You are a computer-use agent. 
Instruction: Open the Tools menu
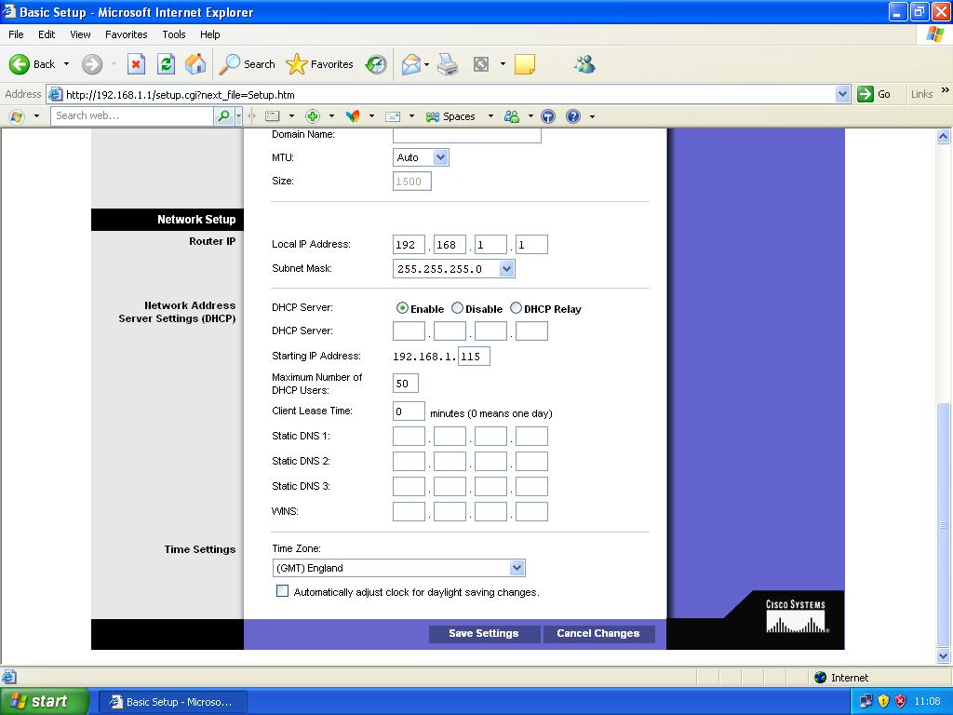pyautogui.click(x=174, y=34)
